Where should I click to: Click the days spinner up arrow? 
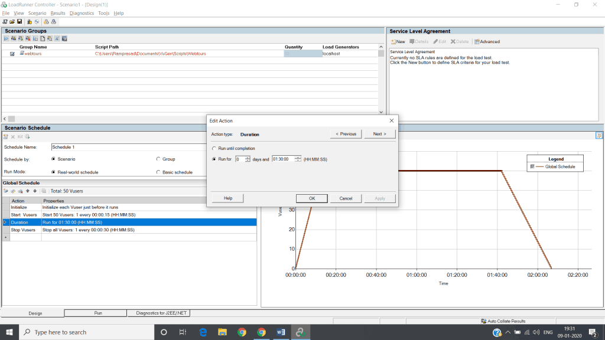[249, 156]
